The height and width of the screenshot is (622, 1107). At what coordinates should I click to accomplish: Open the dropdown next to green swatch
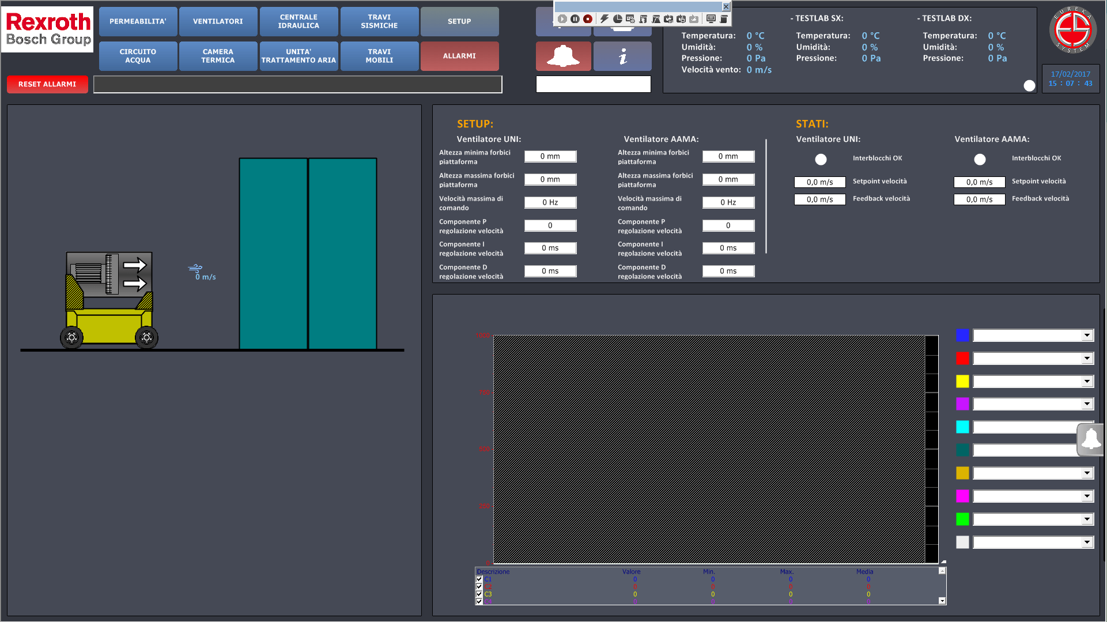coord(1087,519)
